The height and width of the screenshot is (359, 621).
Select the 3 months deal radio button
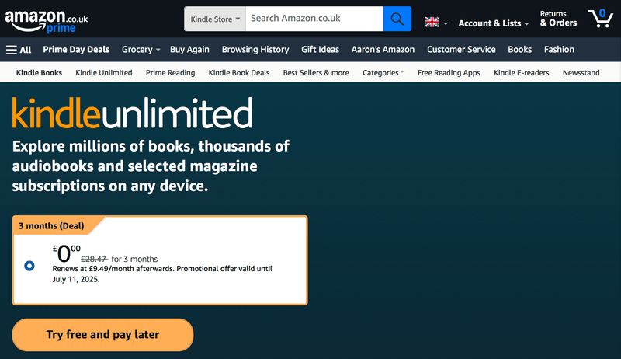(x=29, y=266)
